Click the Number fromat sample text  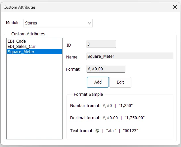(102, 105)
